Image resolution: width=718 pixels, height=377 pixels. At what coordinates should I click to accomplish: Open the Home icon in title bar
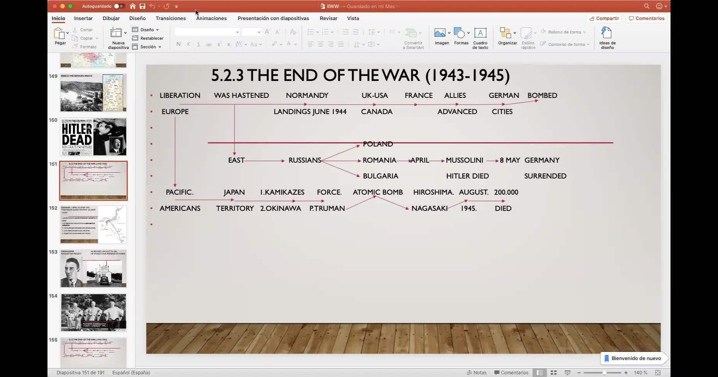133,6
